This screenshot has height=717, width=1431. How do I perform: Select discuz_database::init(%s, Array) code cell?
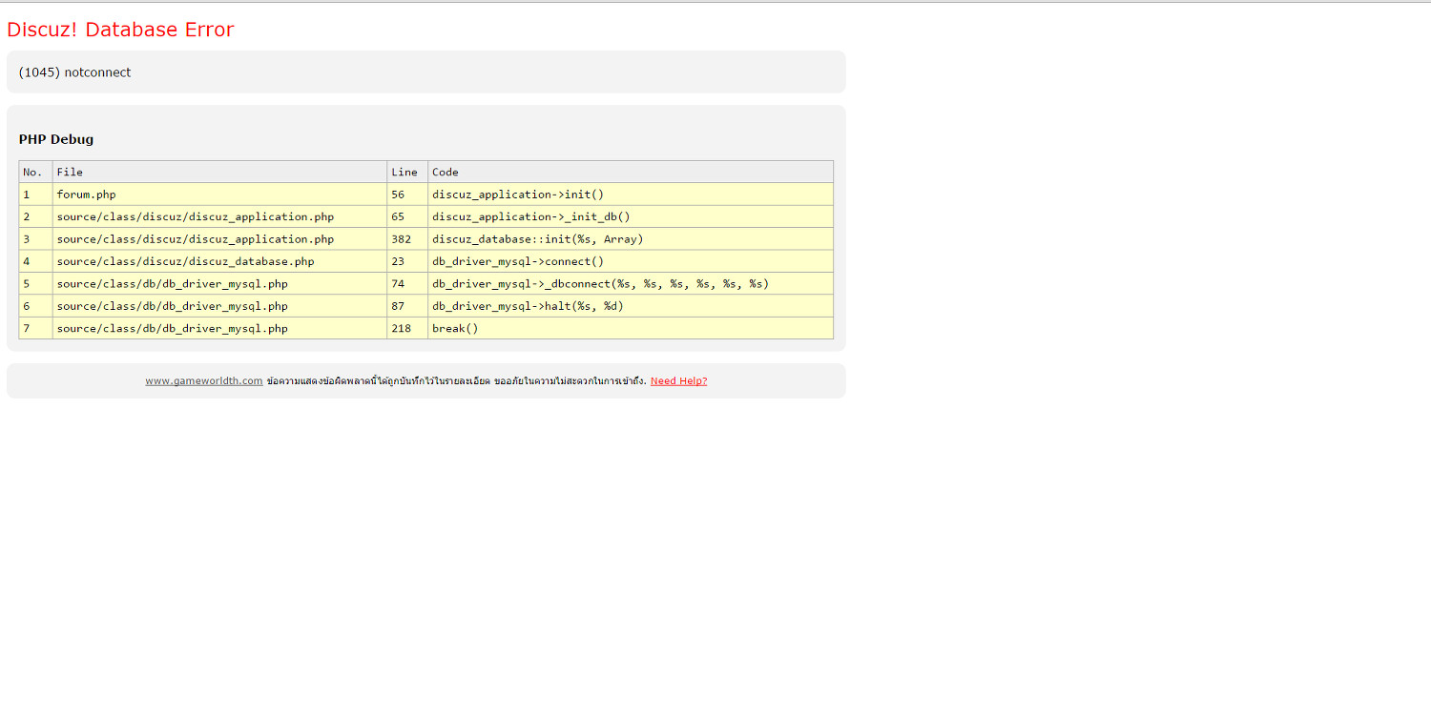pos(631,239)
